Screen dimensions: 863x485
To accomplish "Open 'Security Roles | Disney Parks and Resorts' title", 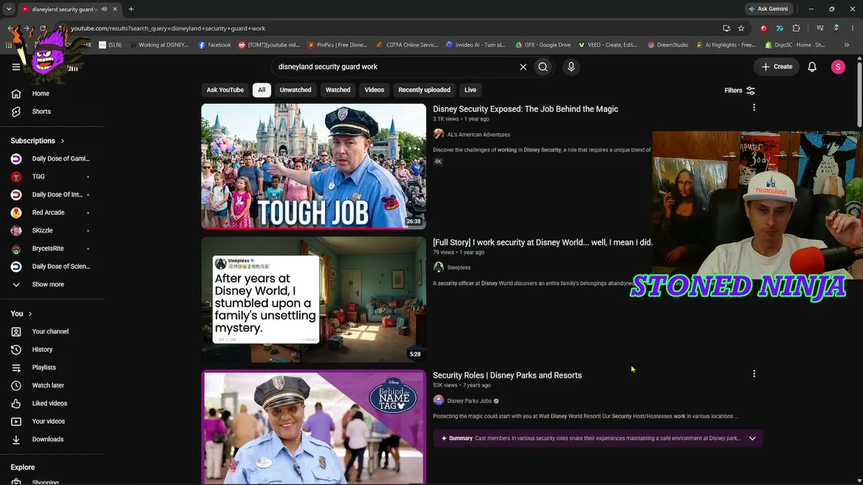I will coord(507,375).
